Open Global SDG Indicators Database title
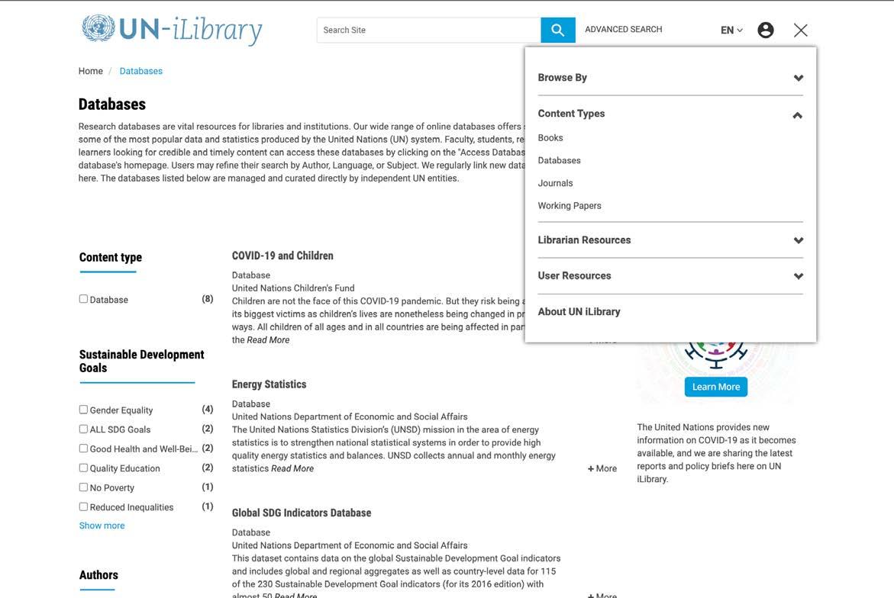Image resolution: width=894 pixels, height=598 pixels. (x=301, y=513)
